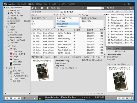
Task: Expand the Local Disk (C:) node
Action: pos(8,73)
